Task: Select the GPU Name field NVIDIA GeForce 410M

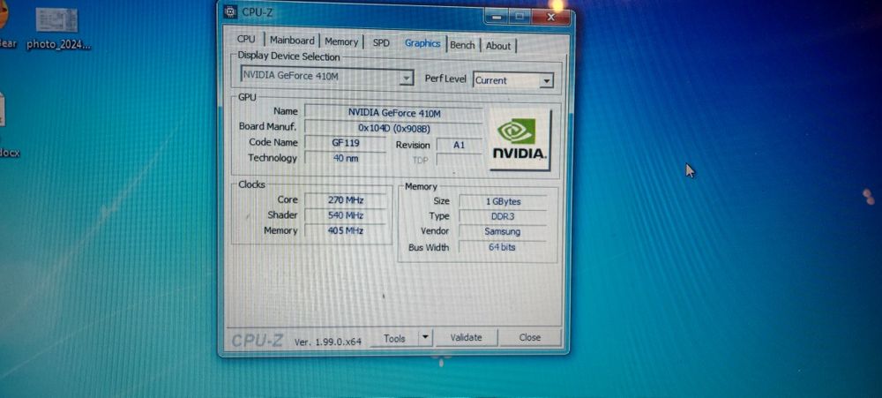Action: pyautogui.click(x=393, y=113)
